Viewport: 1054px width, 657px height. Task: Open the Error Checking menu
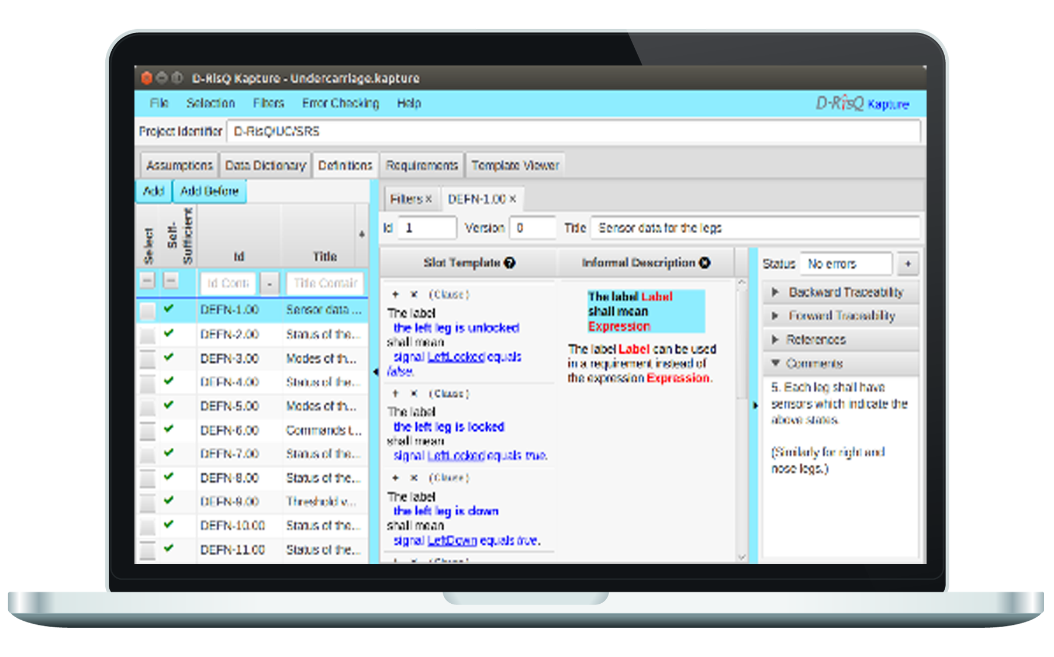pos(340,103)
